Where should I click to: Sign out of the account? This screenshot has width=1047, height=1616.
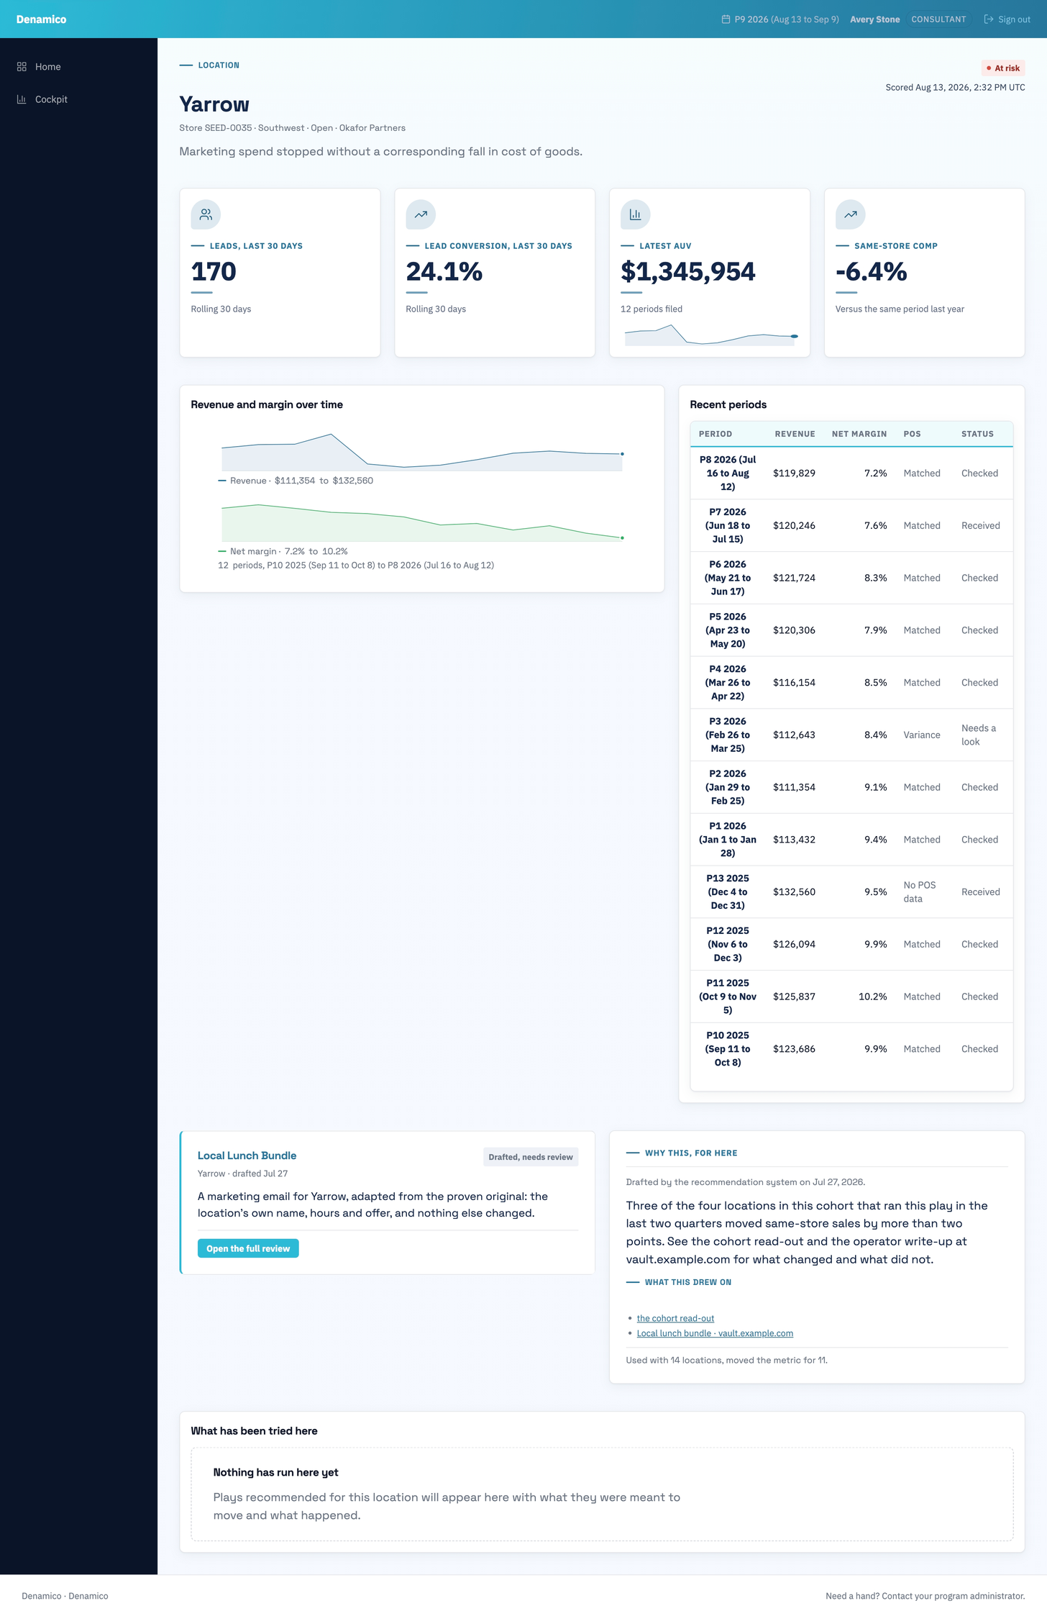click(x=1007, y=19)
